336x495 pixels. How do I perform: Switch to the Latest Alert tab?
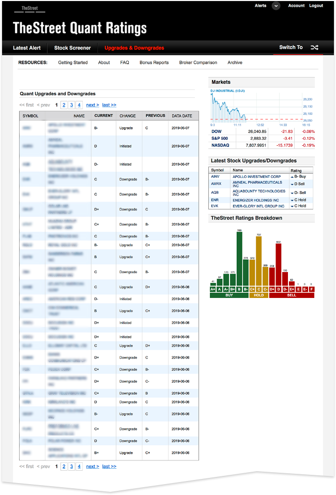(x=27, y=48)
